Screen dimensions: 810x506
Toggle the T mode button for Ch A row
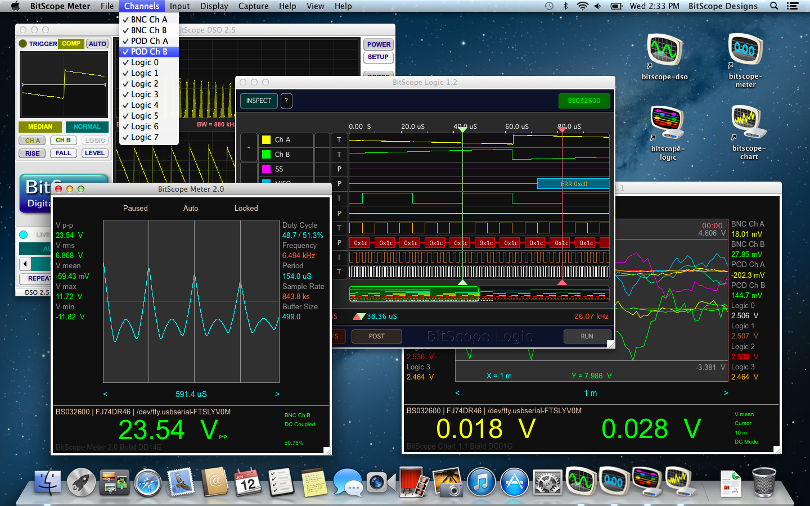[x=339, y=139]
